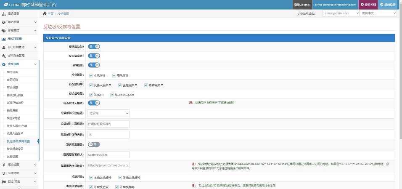This screenshot has width=402, height=189.
Task: Uncheck the 本域进站邮件 checkbox
Action: (x=91, y=178)
